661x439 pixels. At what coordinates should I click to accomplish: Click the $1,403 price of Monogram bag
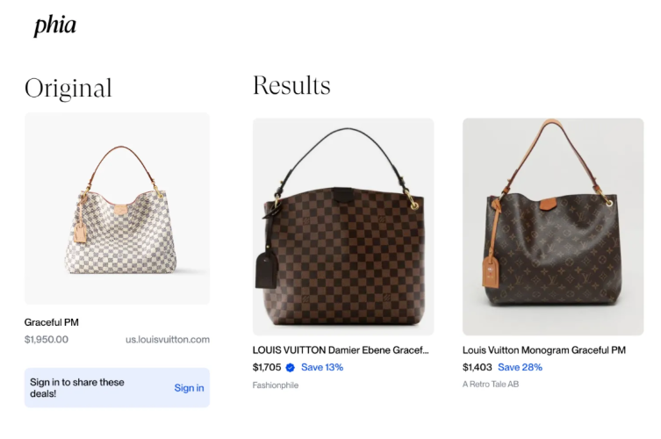[x=478, y=367]
